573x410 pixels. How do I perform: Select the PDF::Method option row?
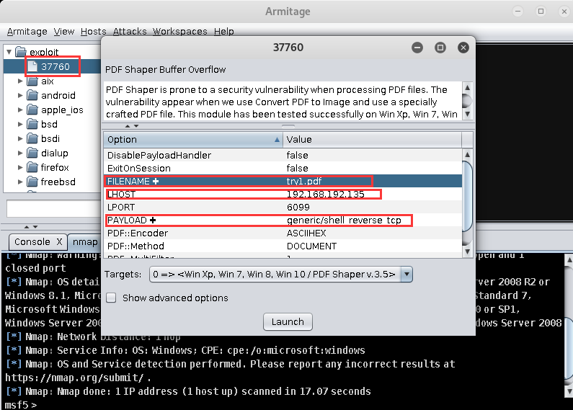tap(283, 246)
